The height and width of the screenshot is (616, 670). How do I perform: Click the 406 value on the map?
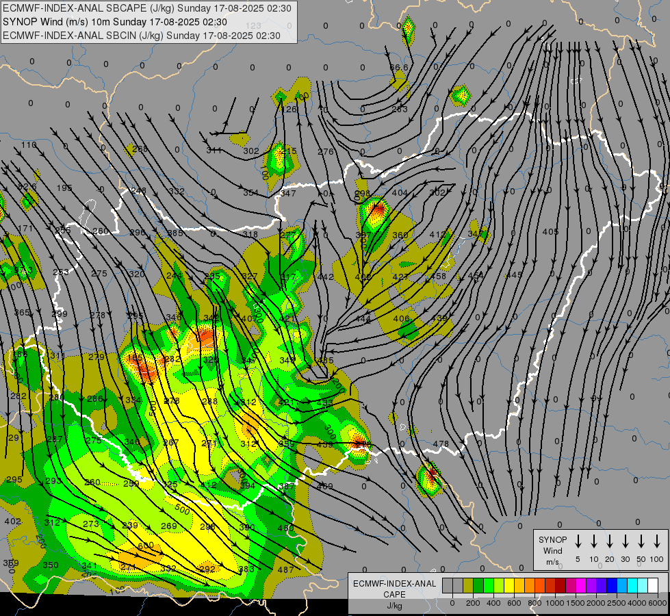[x=401, y=318]
